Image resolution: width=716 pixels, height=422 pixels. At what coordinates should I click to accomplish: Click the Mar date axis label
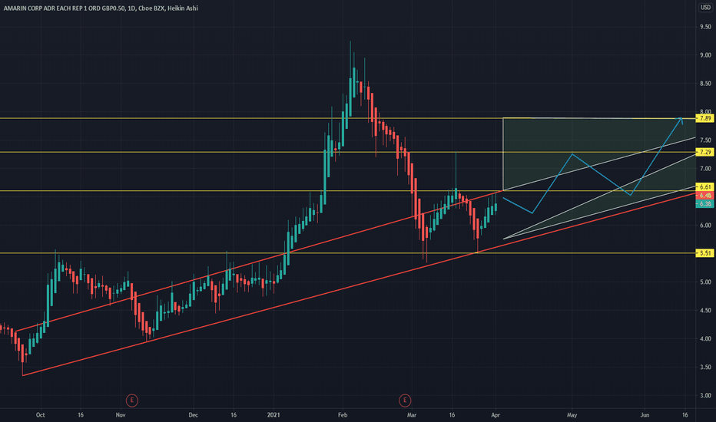click(x=412, y=415)
